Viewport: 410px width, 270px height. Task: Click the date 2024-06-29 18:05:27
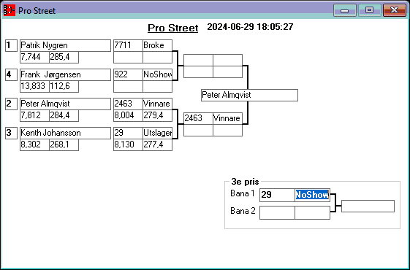click(x=250, y=26)
